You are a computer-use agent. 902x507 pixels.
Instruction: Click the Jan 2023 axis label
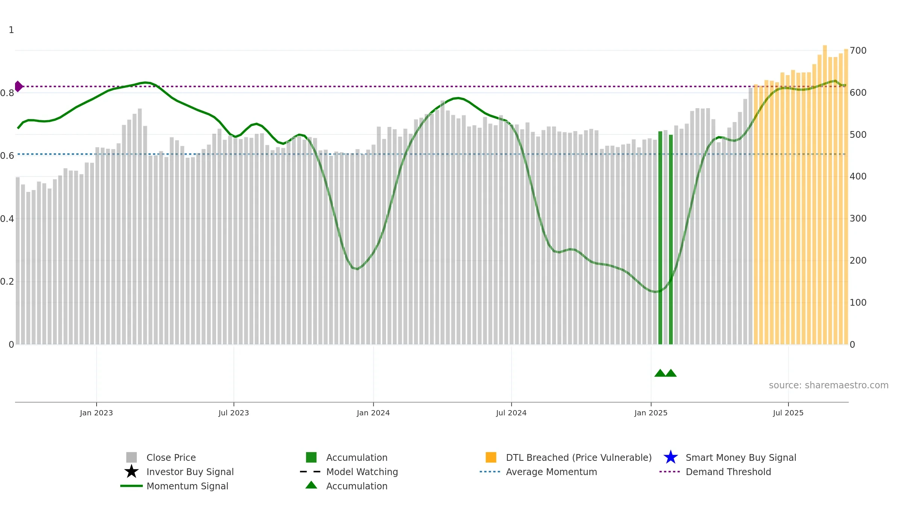[x=96, y=413]
